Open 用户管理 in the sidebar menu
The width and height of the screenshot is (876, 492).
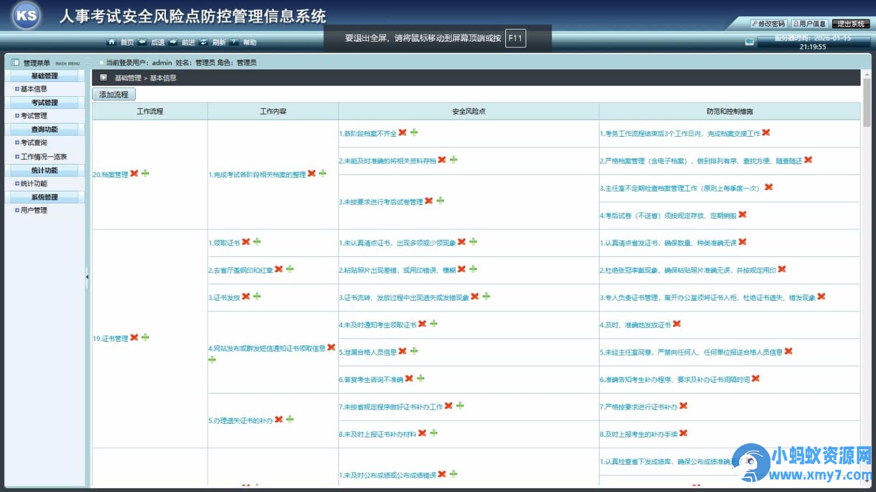pyautogui.click(x=34, y=210)
